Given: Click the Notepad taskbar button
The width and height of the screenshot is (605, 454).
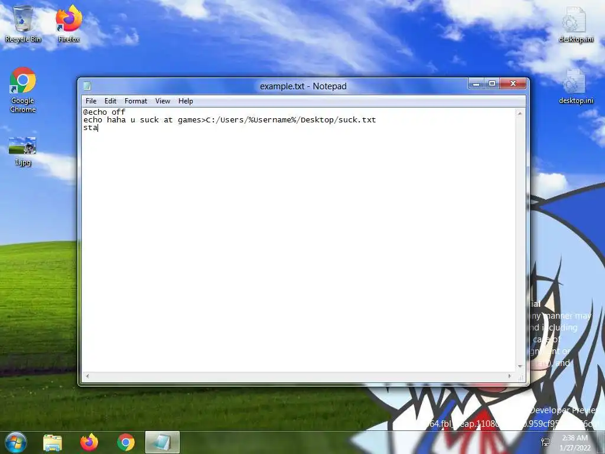Looking at the screenshot, I should click(162, 442).
